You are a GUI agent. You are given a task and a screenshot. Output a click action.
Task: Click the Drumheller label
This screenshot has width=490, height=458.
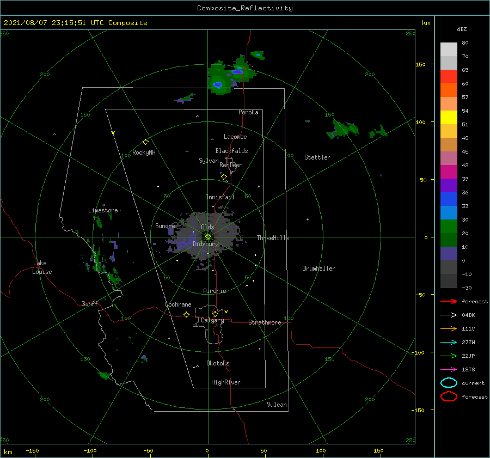(319, 268)
